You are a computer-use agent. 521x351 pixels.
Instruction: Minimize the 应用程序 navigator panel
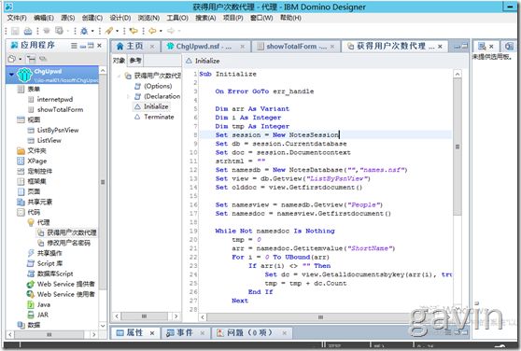click(83, 46)
